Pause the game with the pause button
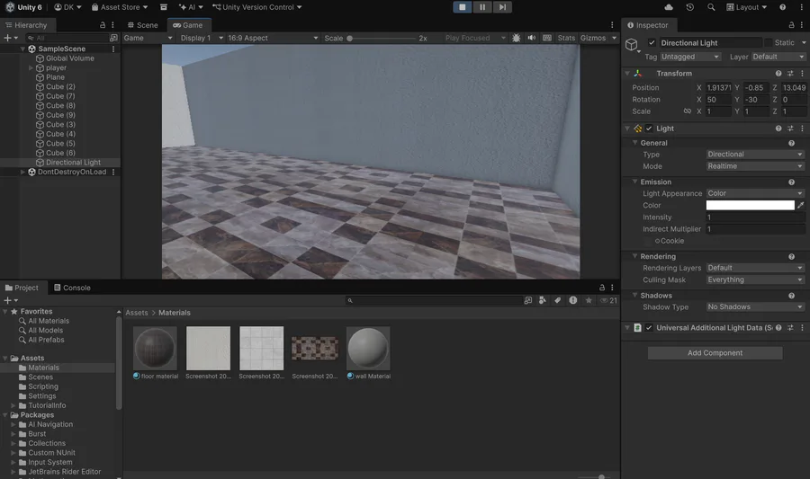Screen dimensions: 810x479 (x=482, y=7)
